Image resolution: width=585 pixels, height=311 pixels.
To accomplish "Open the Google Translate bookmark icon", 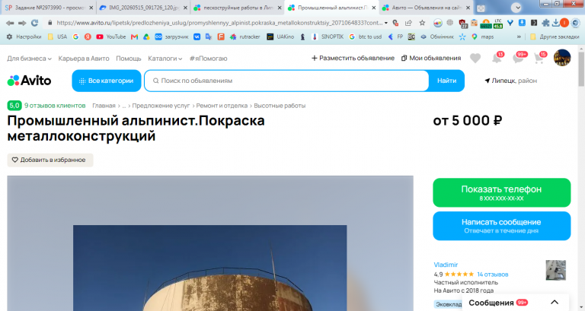I will tap(209, 36).
